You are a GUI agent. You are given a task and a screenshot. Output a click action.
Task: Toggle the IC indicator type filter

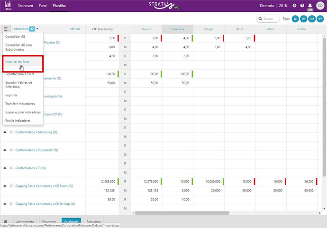click(x=295, y=19)
